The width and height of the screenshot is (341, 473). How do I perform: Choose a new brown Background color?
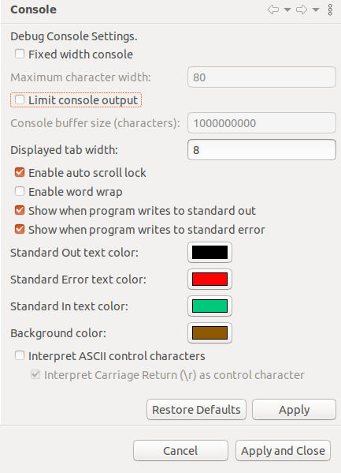(209, 332)
